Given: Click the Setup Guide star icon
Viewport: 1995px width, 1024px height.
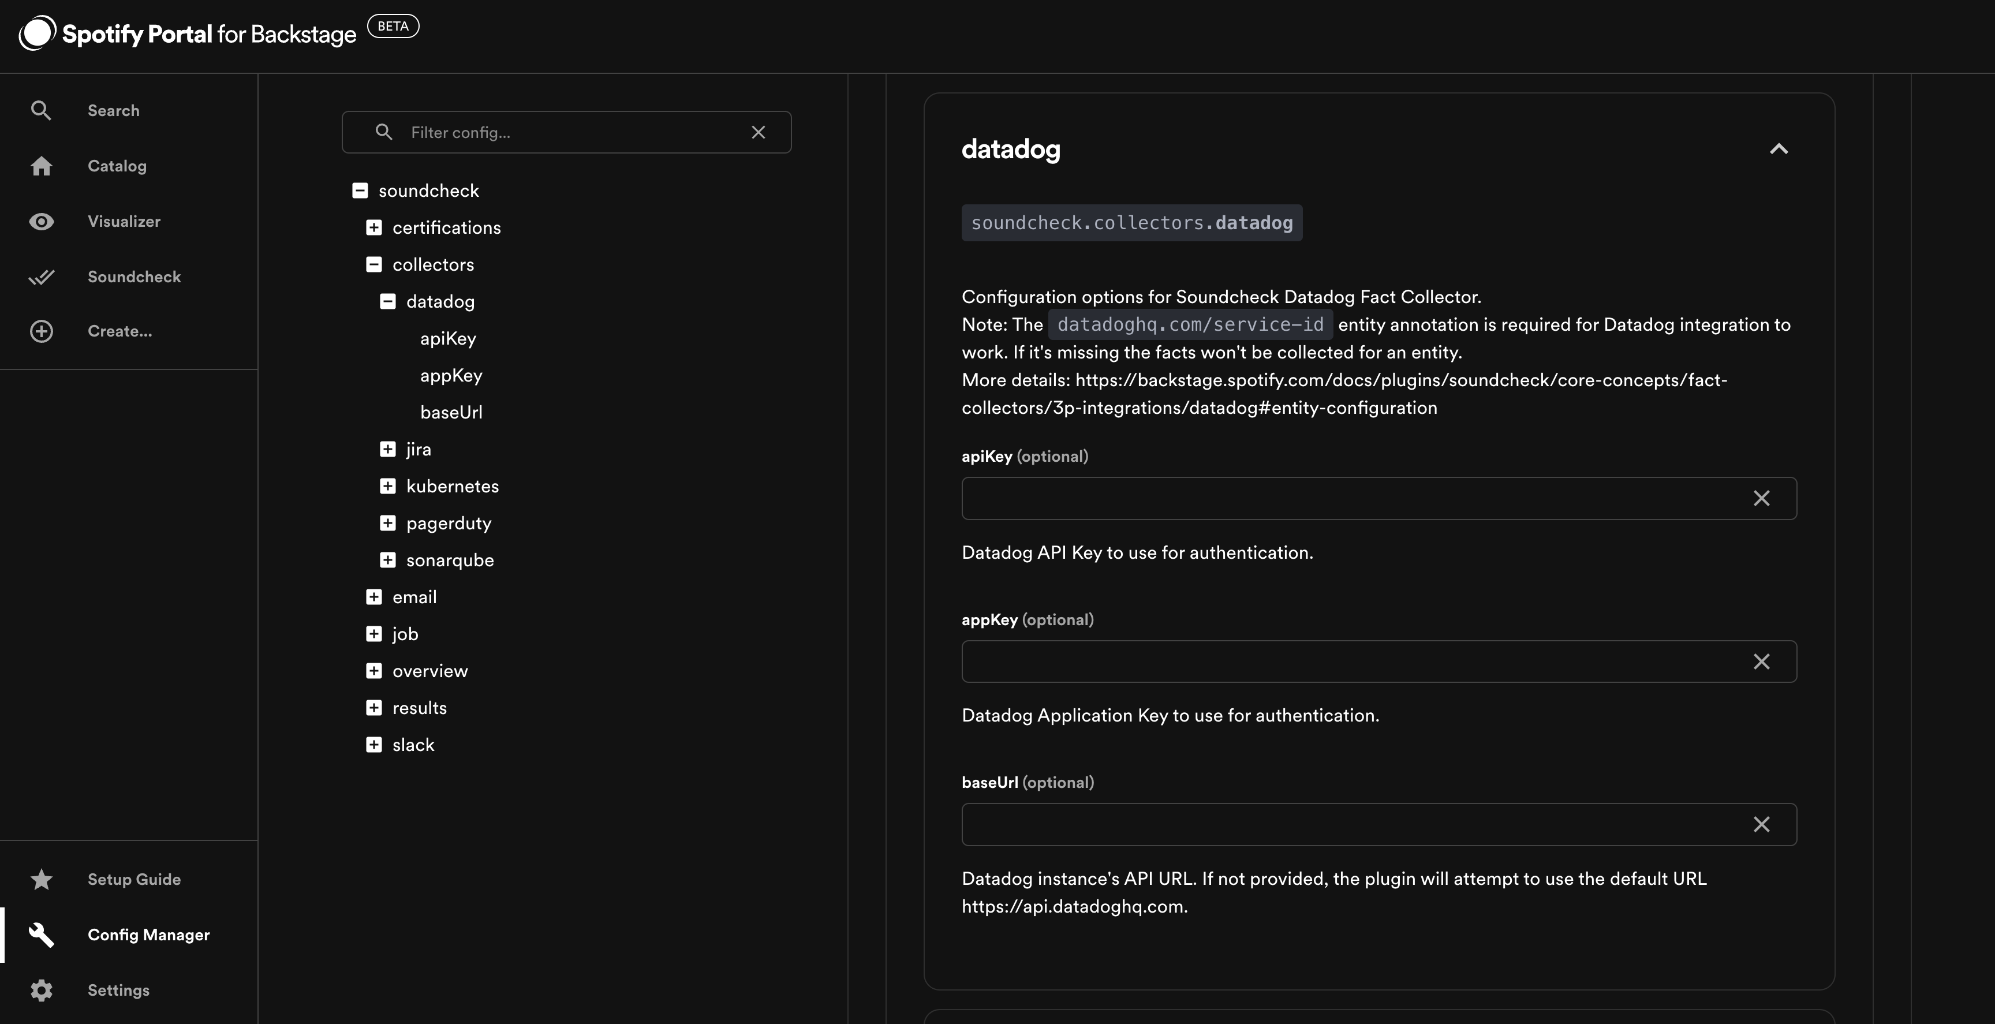Looking at the screenshot, I should (x=41, y=879).
